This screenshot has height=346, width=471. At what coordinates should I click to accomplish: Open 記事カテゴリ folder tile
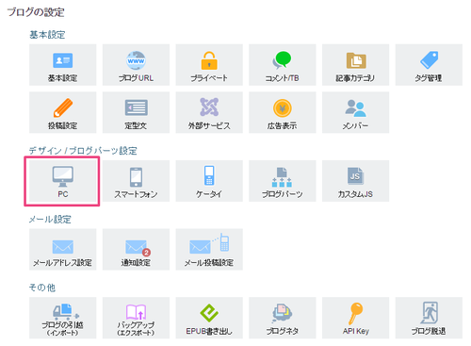pos(355,65)
